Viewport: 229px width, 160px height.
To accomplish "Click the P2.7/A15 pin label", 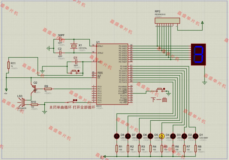I will point(123,82).
